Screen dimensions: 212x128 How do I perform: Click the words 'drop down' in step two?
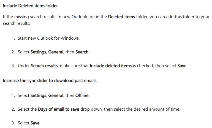click(x=91, y=109)
